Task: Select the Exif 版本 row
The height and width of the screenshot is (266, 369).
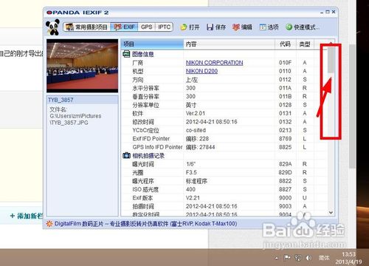Action: tap(224, 198)
